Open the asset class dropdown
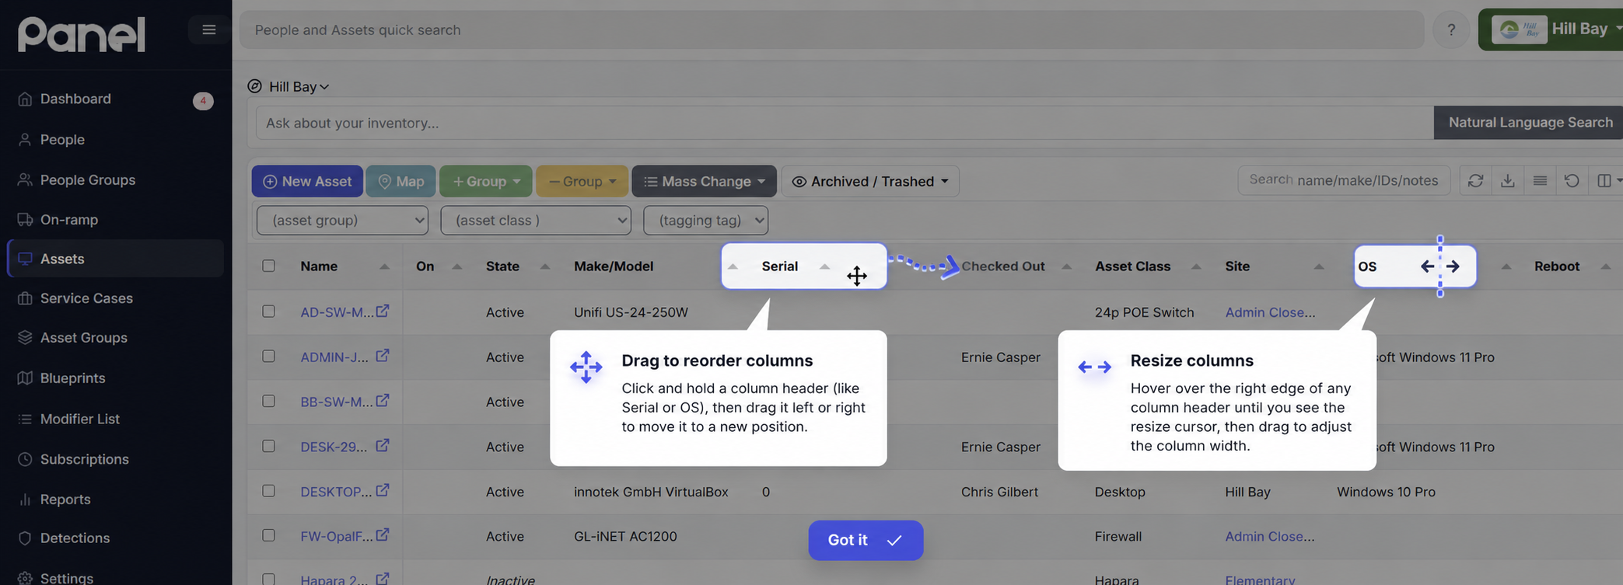The width and height of the screenshot is (1623, 585). [x=536, y=220]
